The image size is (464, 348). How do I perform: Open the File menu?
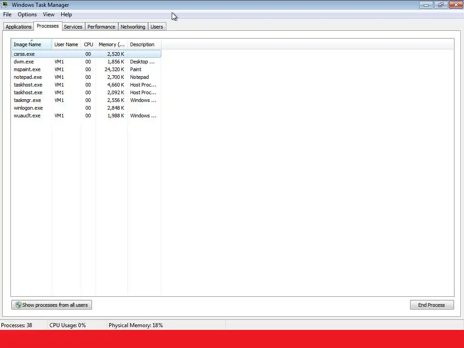(7, 14)
